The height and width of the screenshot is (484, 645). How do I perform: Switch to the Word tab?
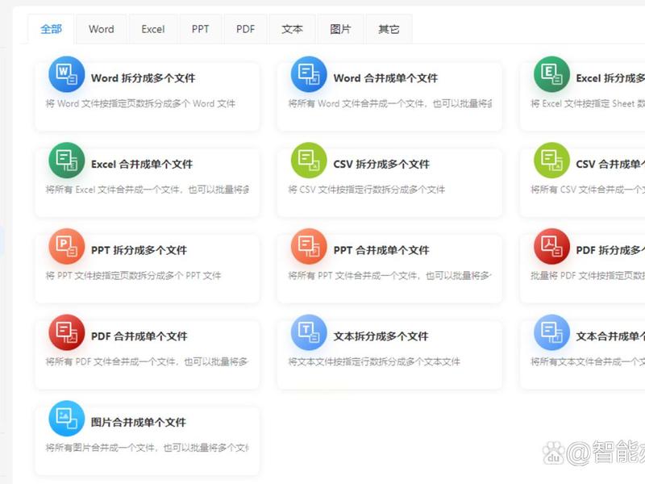tap(102, 29)
